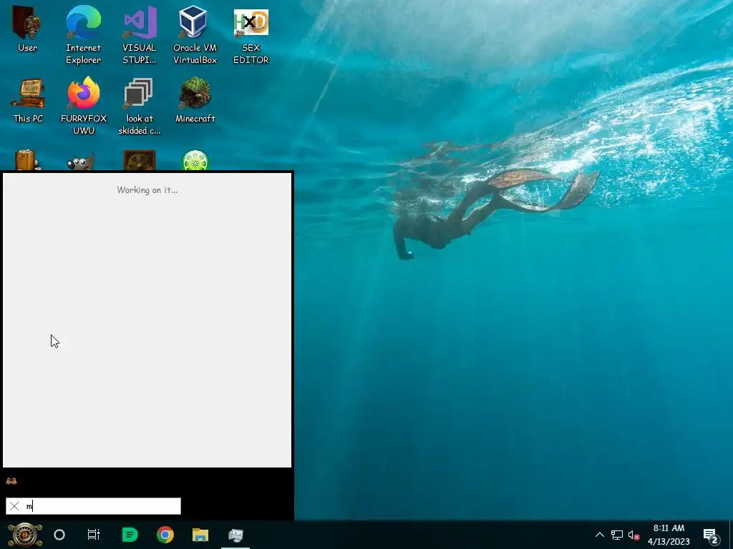Launch the Internet Explorer desktop shortcut
The image size is (733, 549).
83,35
